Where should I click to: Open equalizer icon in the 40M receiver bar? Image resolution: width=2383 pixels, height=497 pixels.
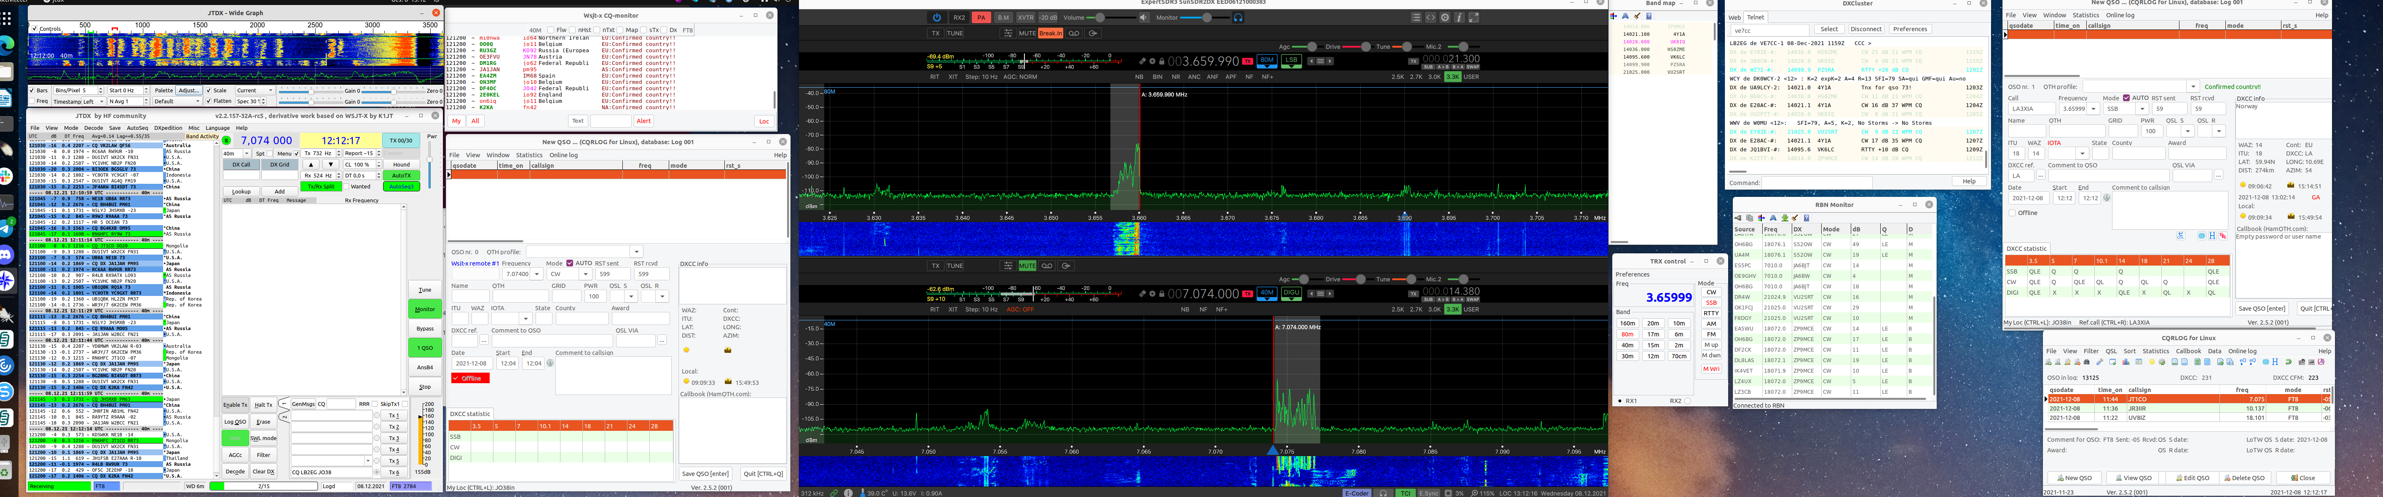click(x=1008, y=266)
